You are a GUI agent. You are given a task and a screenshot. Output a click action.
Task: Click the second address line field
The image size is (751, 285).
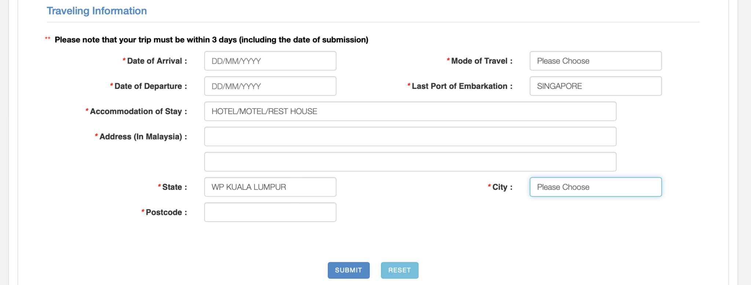(x=410, y=162)
